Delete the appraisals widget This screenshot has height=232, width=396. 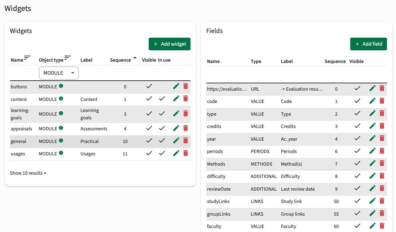click(185, 128)
